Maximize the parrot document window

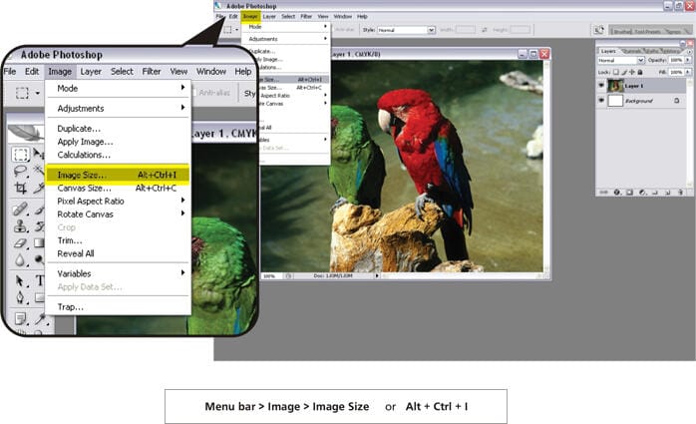tap(533, 56)
